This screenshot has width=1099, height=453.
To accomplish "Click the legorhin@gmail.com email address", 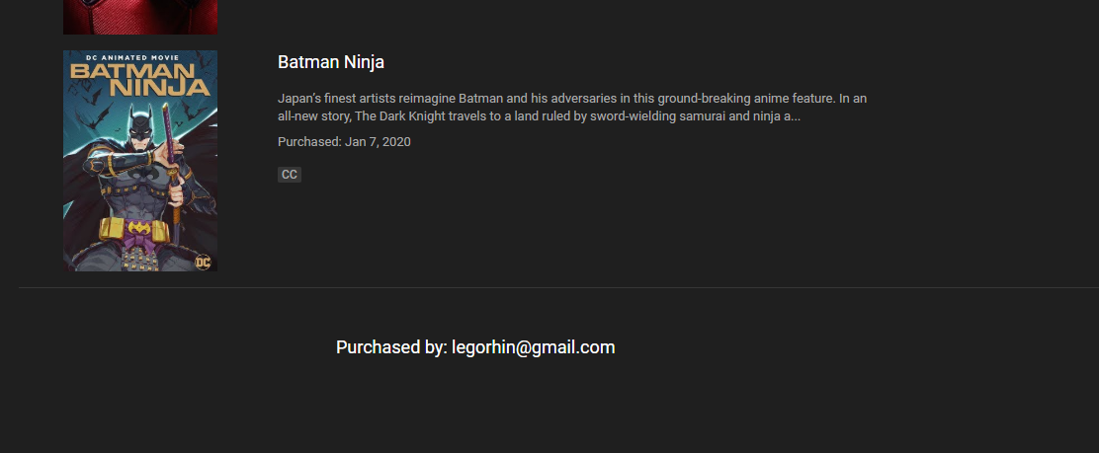I will (x=534, y=347).
